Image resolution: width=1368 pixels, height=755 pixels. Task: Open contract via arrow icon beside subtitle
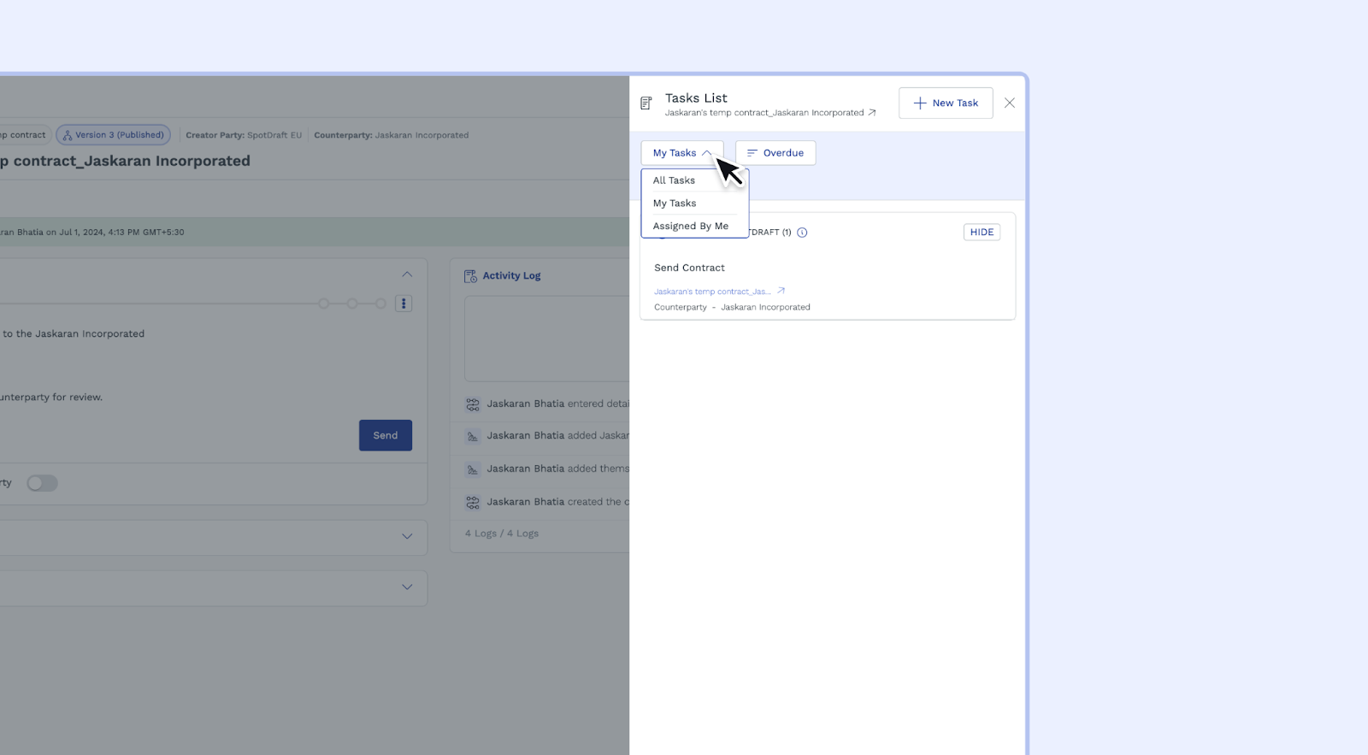point(872,113)
